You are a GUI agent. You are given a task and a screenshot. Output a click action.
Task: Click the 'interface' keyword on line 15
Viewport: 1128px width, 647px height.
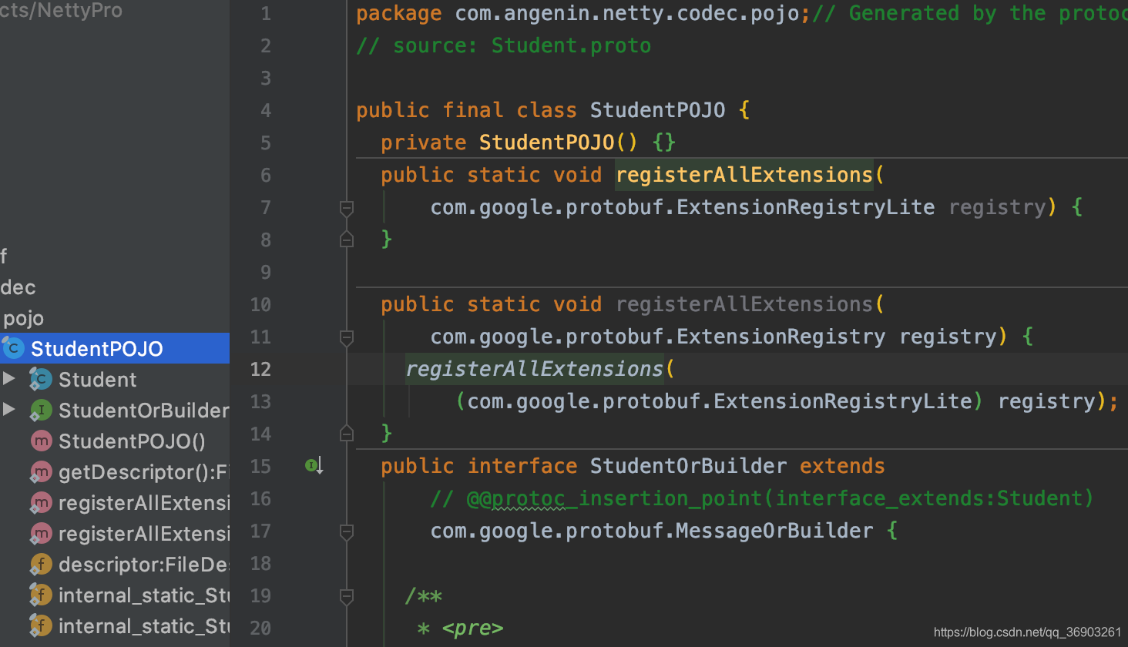coord(522,466)
